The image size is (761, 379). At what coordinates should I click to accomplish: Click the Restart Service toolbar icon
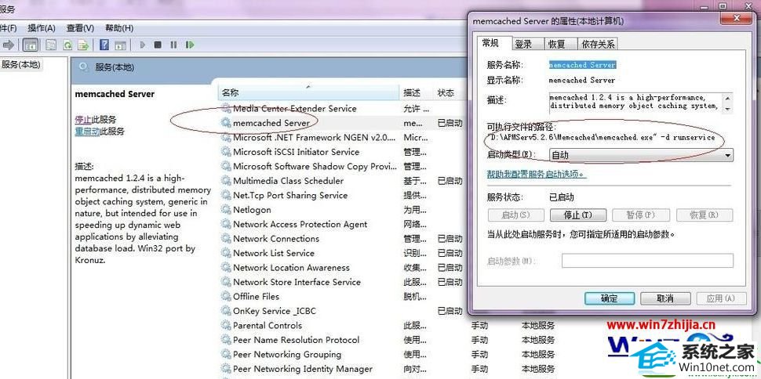point(190,45)
